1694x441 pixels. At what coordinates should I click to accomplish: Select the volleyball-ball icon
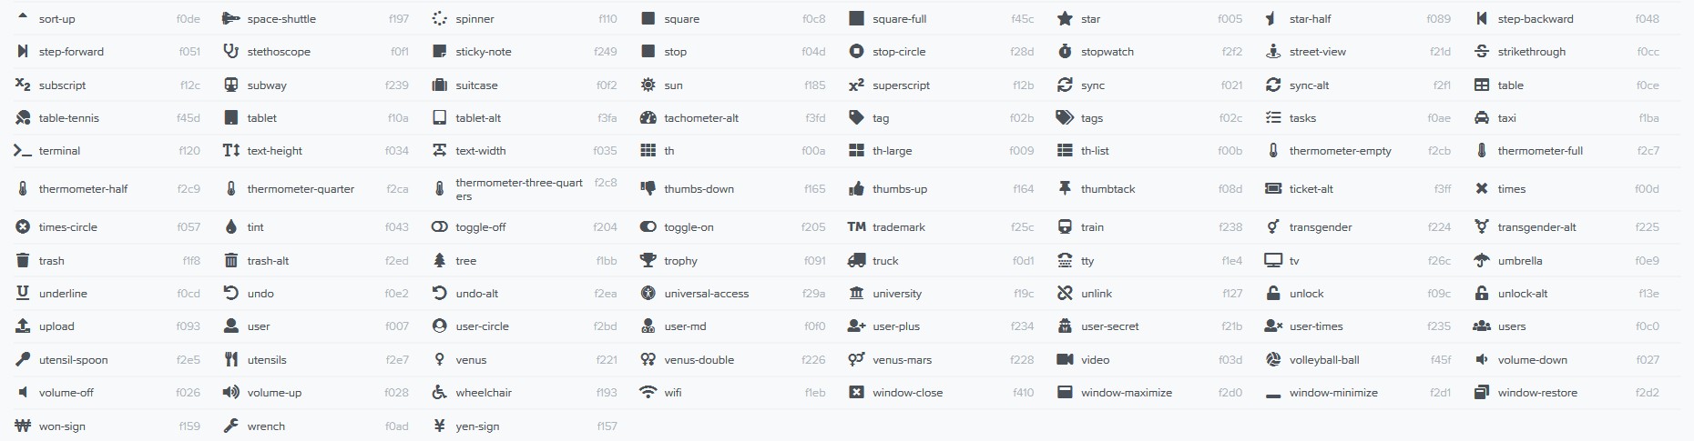click(x=1273, y=360)
